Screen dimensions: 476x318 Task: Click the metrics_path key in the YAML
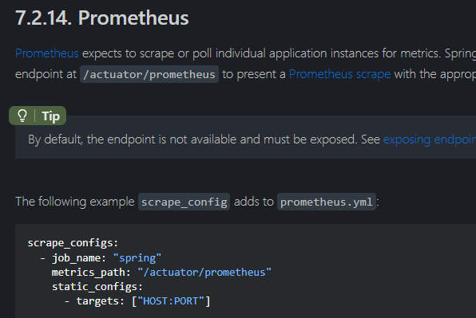(89, 273)
